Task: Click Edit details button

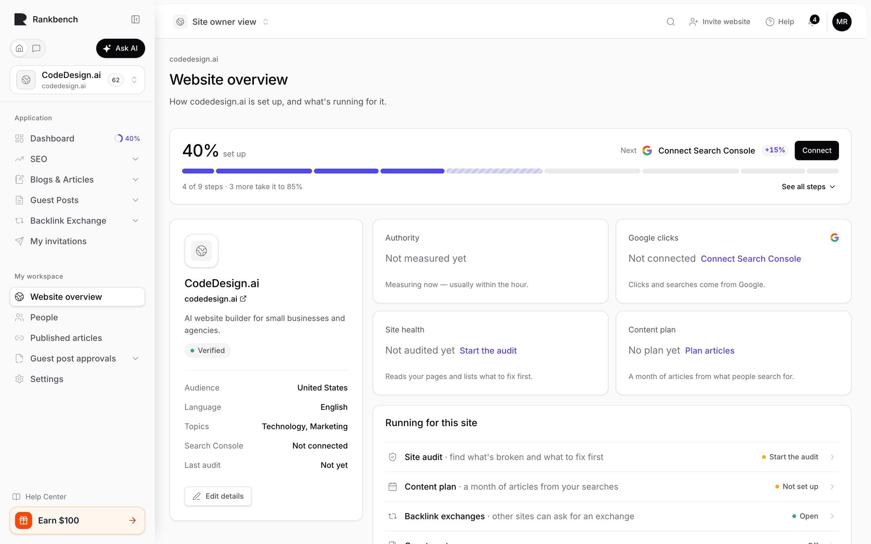Action: (x=218, y=496)
